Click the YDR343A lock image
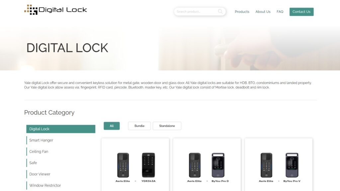Viewport: 340px width, 191px height. [148, 165]
